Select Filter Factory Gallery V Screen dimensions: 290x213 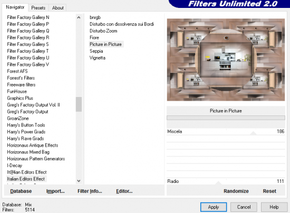pos(28,64)
